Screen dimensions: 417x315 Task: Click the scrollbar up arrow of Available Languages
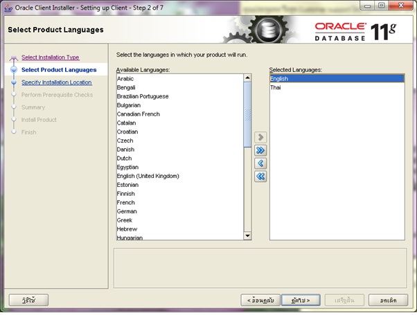point(247,78)
